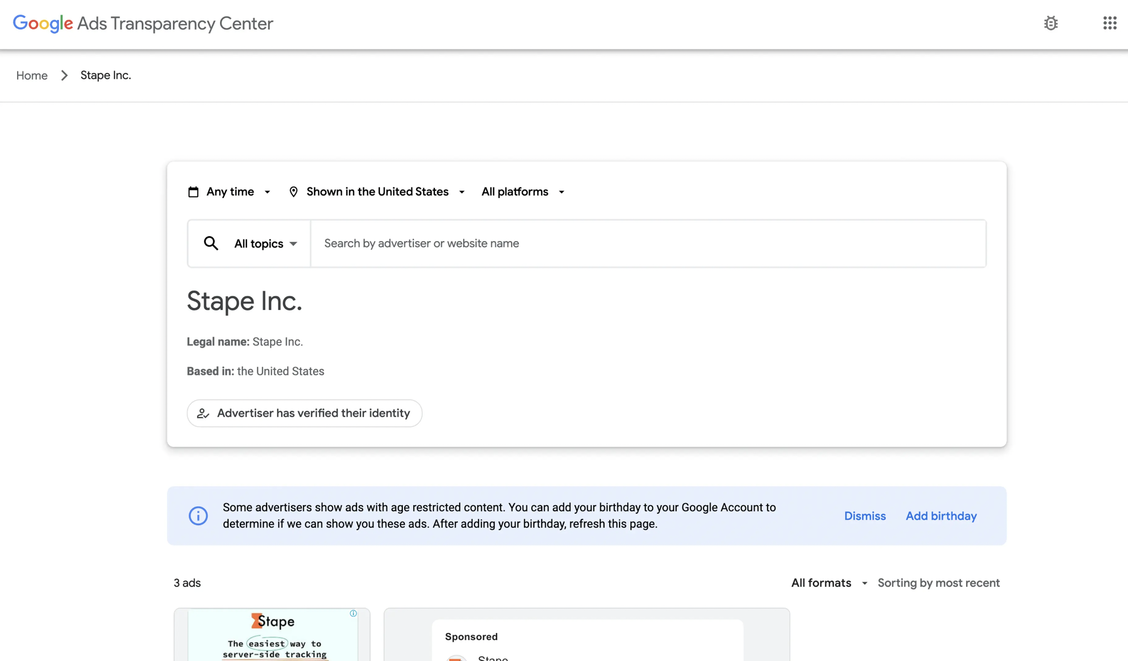Click the search magnifying glass icon
Viewport: 1128px width, 661px height.
pyautogui.click(x=211, y=243)
